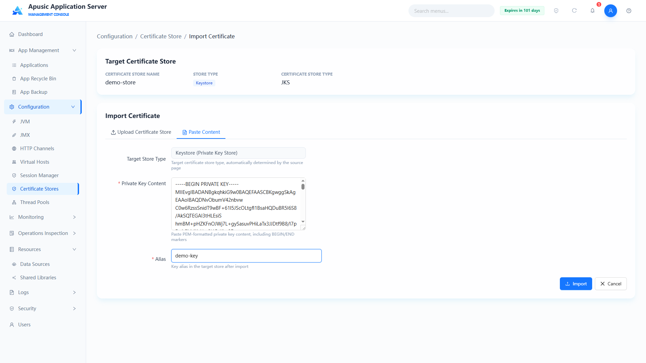This screenshot has height=363, width=646.
Task: Expand the Monitoring menu
Action: point(43,217)
